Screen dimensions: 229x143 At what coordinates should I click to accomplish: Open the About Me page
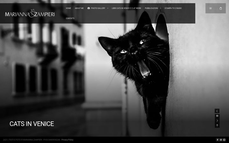[x=79, y=8]
